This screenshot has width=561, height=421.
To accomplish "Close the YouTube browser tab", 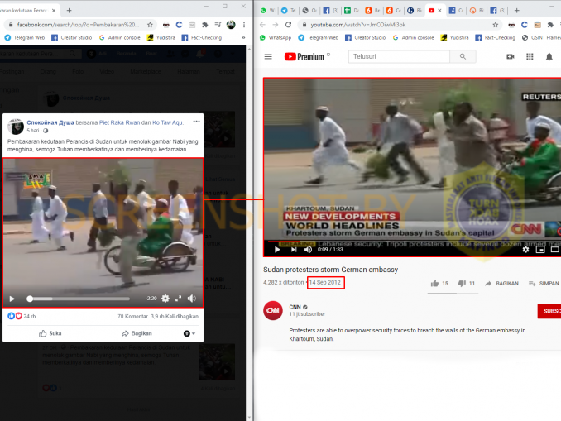I will tap(440, 11).
